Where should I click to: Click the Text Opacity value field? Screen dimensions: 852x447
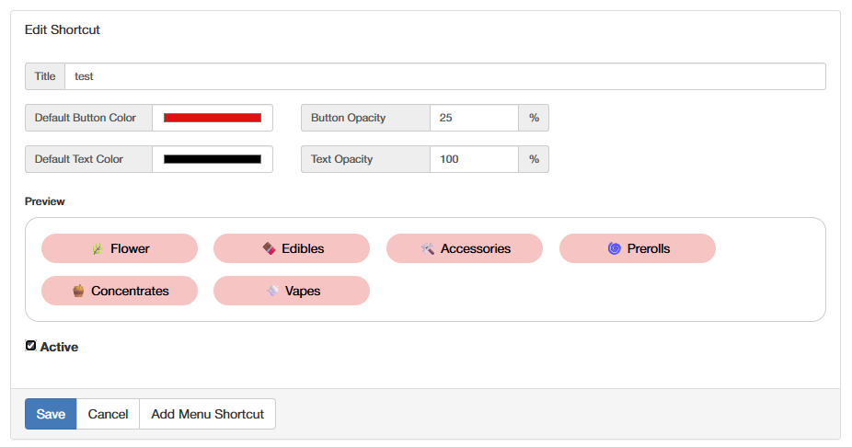tap(474, 159)
